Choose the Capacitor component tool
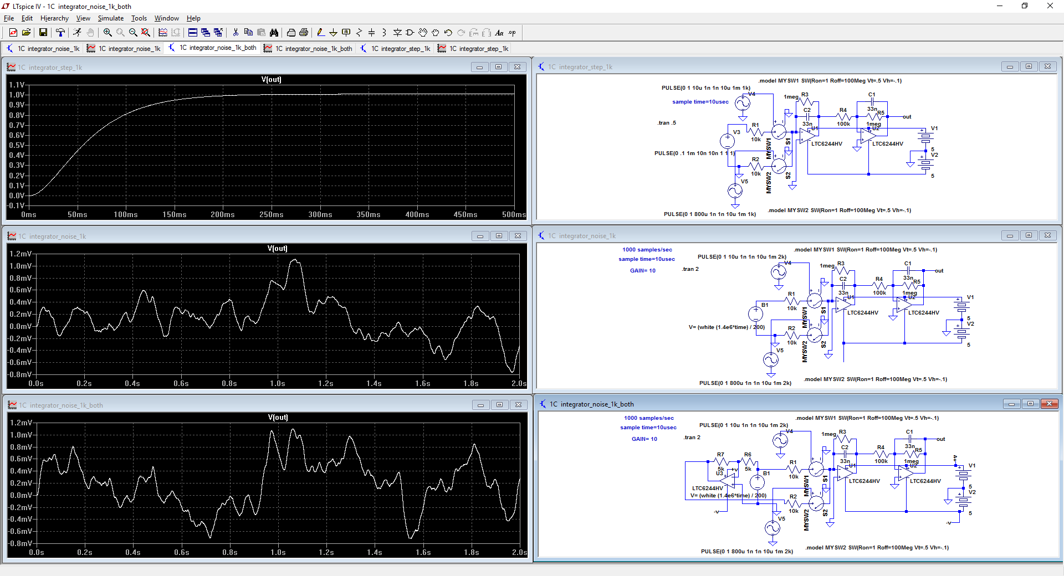This screenshot has height=576, width=1064. click(371, 33)
